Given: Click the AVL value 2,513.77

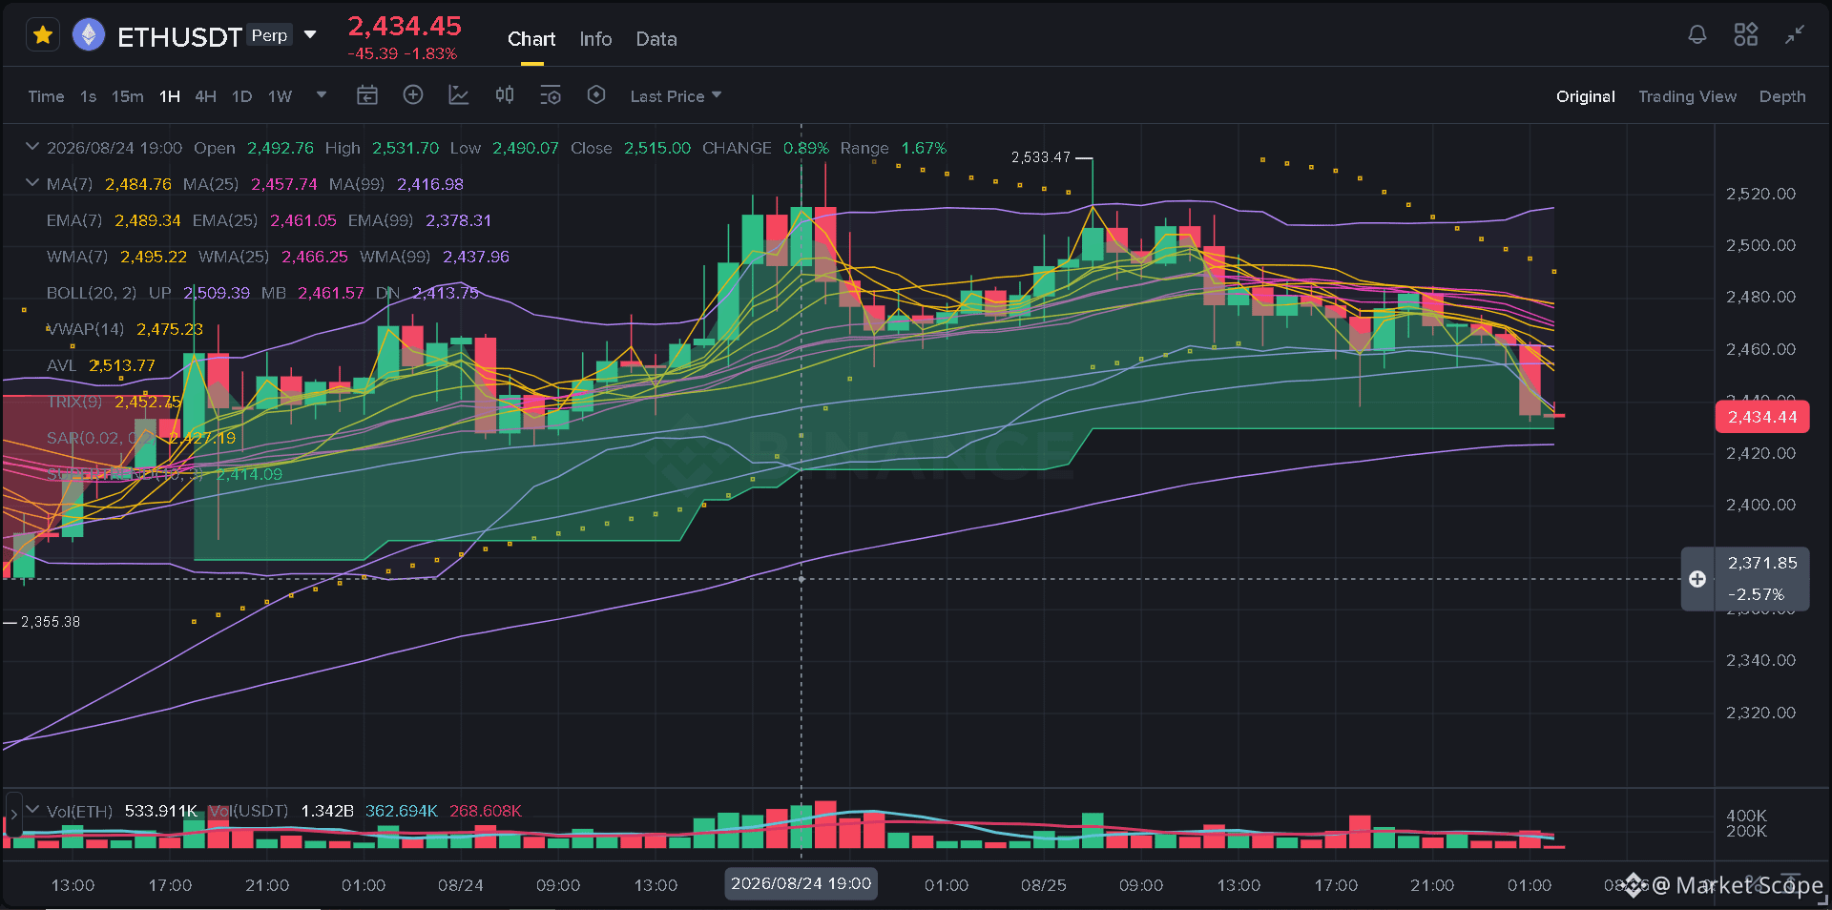Looking at the screenshot, I should pyautogui.click(x=122, y=365).
